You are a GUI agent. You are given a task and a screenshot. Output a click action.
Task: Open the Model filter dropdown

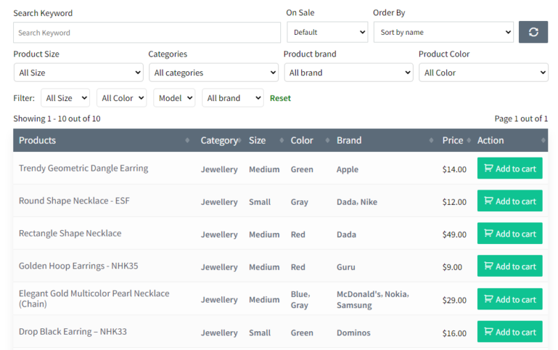click(174, 98)
